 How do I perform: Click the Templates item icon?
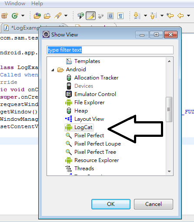click(x=69, y=61)
